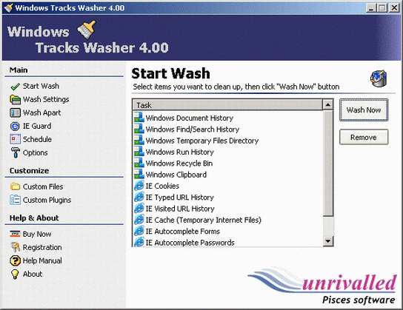Select the IE Autocomplete Passwords row
The image size is (403, 310).
(x=227, y=242)
